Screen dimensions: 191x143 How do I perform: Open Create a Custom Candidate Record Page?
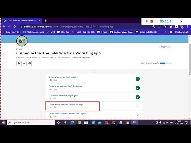66,104
